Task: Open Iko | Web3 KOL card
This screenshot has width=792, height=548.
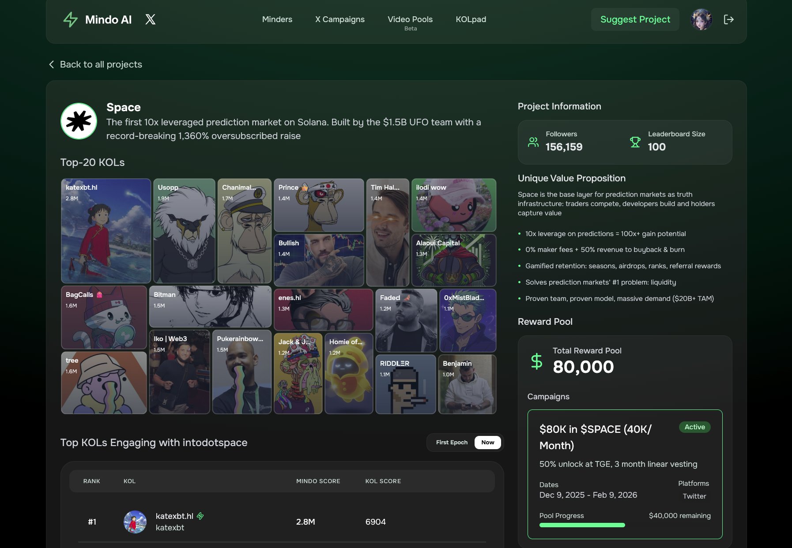Action: [x=179, y=372]
